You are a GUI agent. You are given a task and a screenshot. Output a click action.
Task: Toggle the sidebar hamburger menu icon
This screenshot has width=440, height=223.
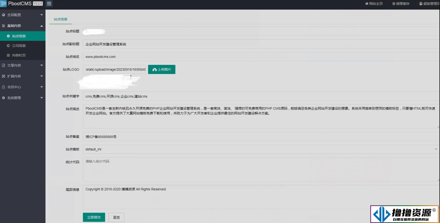pos(49,4)
